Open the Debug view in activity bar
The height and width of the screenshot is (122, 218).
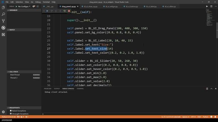(3, 28)
